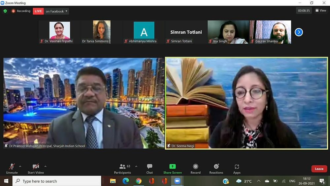Open Zoom Apps
This screenshot has width=330, height=186.
point(237,169)
